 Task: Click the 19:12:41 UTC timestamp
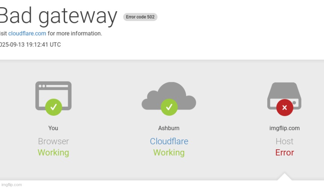click(x=43, y=45)
